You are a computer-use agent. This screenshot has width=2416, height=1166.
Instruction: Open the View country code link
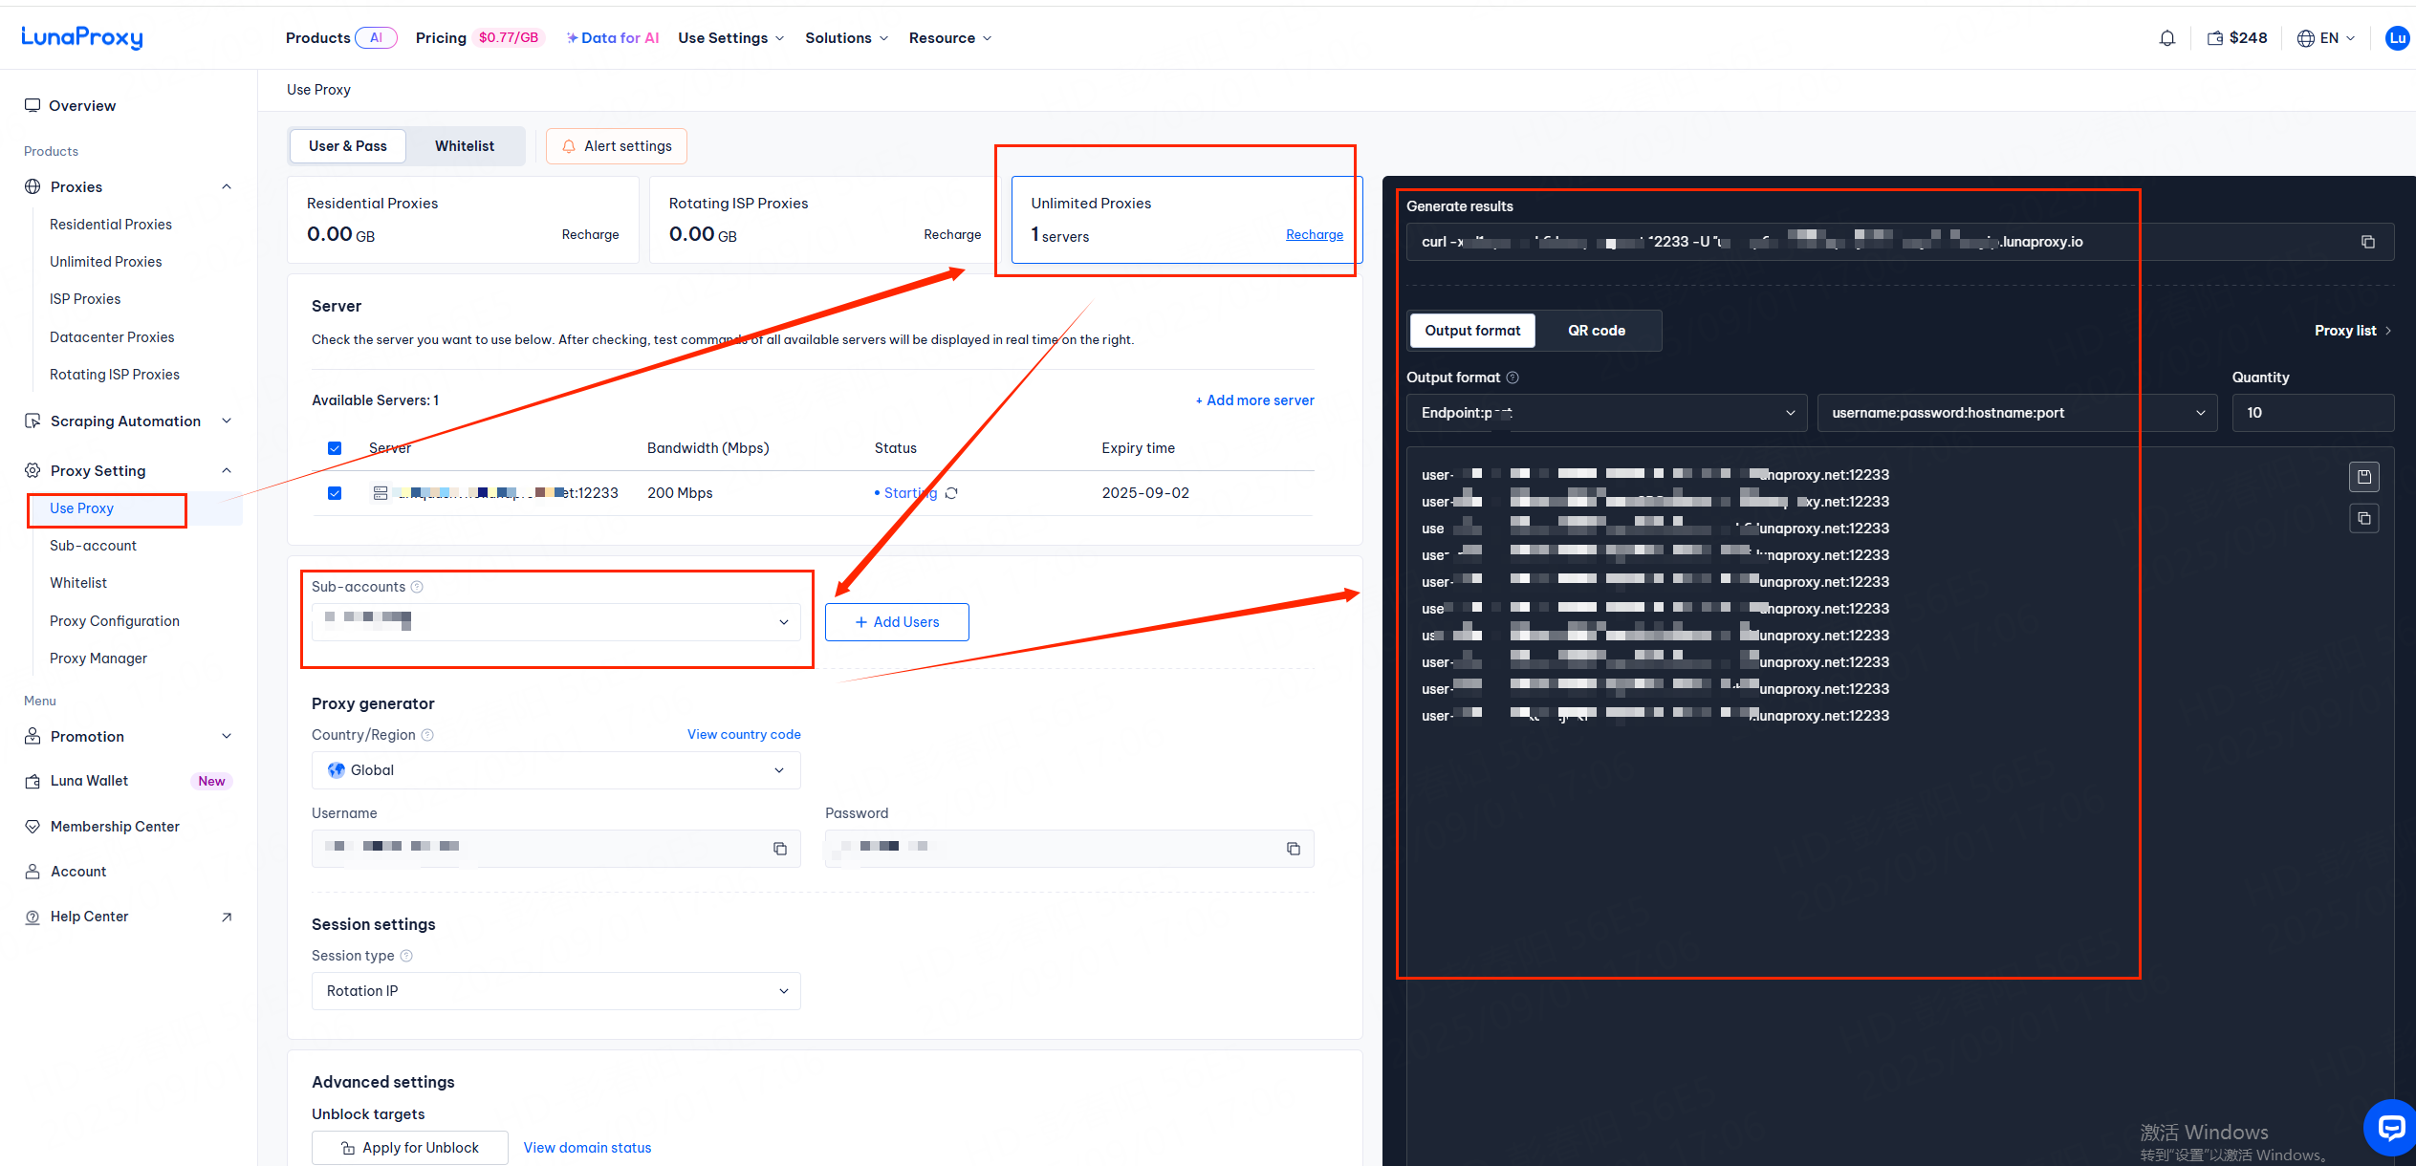[743, 735]
